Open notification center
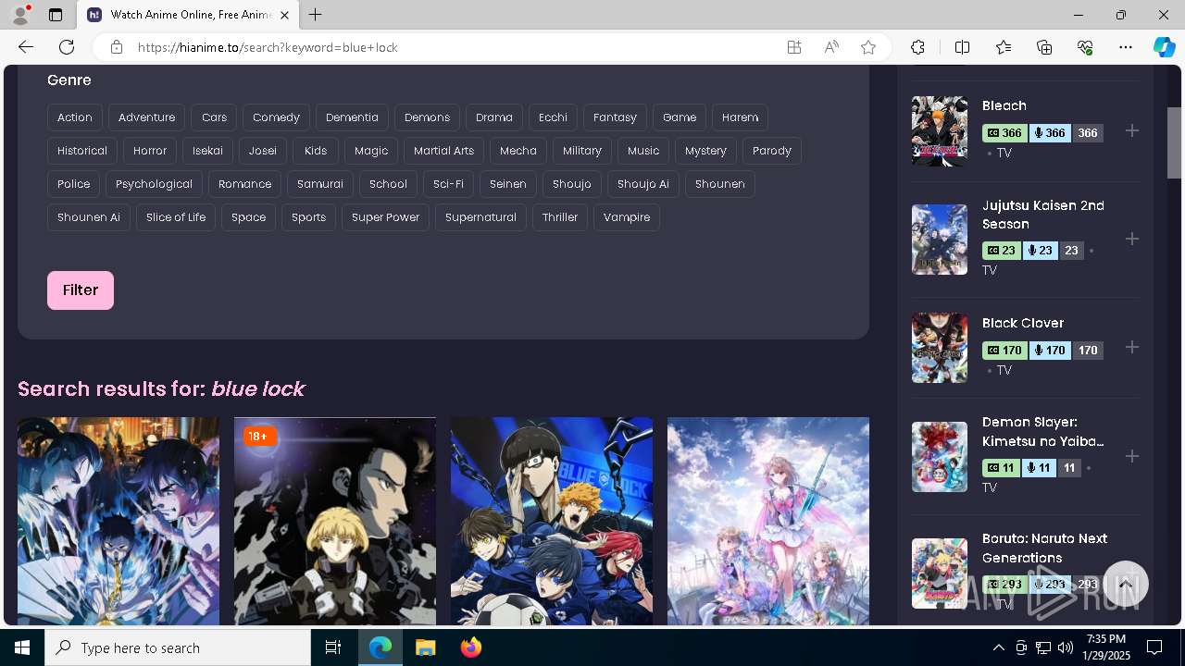Image resolution: width=1185 pixels, height=666 pixels. point(1154,647)
